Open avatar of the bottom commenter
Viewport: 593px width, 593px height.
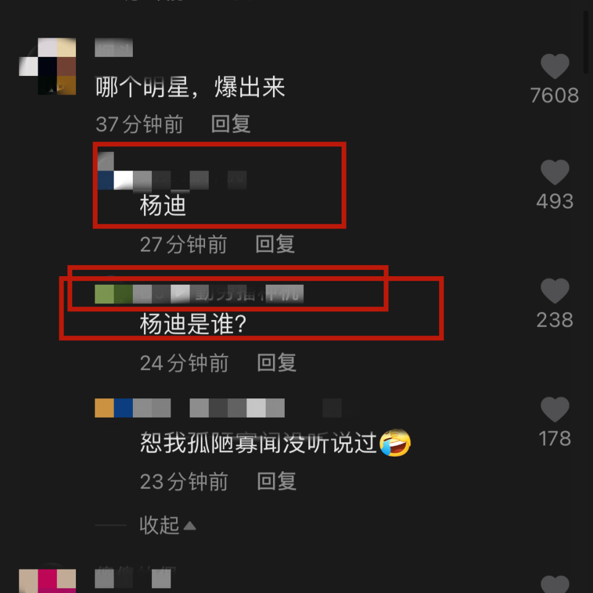point(48,580)
